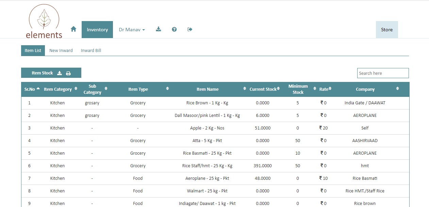Switch to the New Inward tab
This screenshot has width=429, height=207.
point(61,50)
